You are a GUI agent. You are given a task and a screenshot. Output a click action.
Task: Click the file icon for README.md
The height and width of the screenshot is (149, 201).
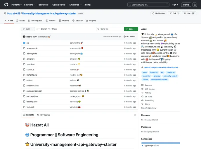[x=24, y=75]
